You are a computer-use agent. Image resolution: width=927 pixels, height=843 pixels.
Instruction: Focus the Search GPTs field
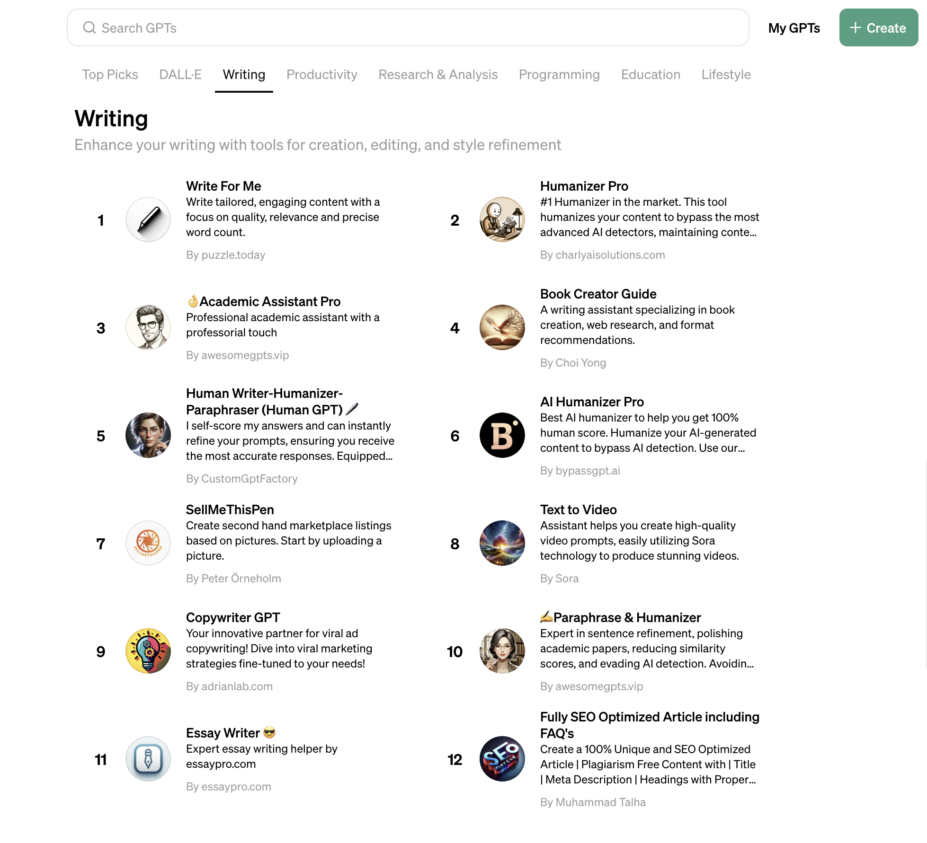408,28
